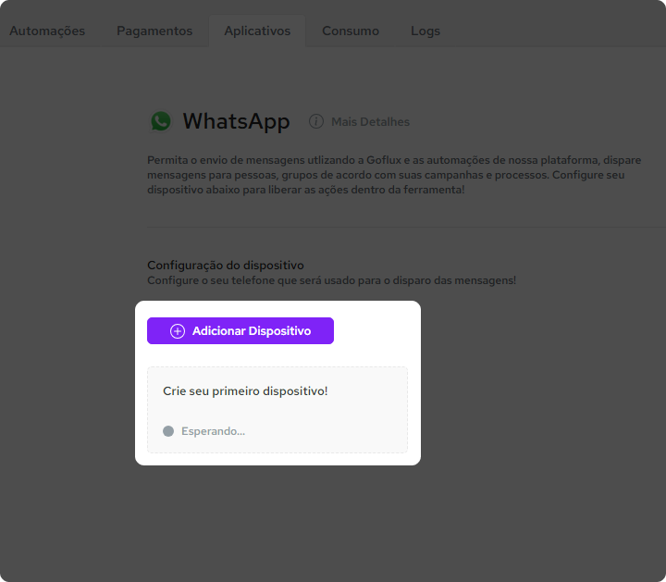Click the 'Configure o seu telefone' subtitle
666x582 pixels.
pyautogui.click(x=332, y=280)
